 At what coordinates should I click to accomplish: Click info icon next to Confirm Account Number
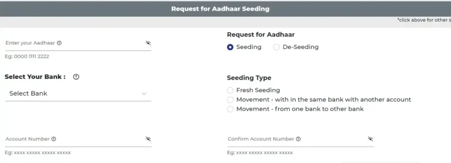tap(298, 139)
